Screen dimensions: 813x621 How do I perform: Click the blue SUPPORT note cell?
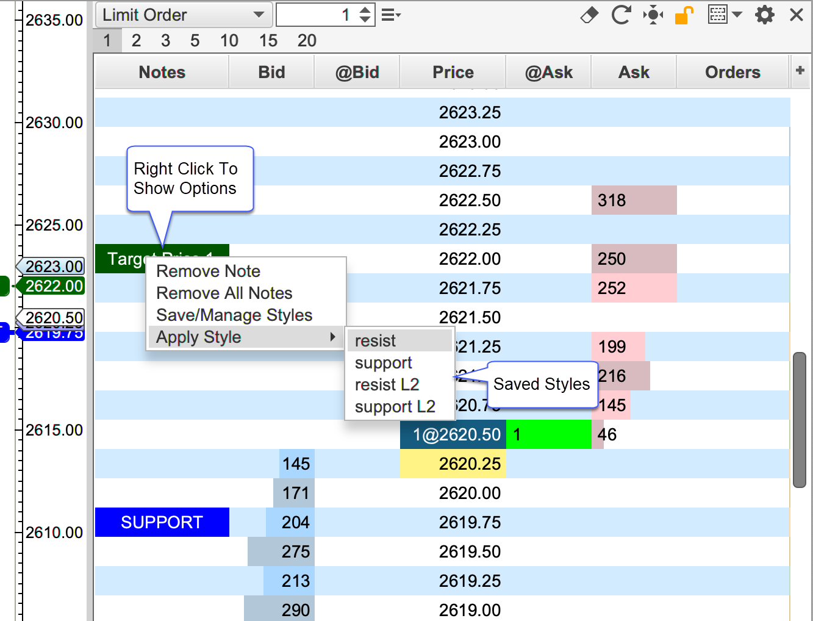[162, 522]
